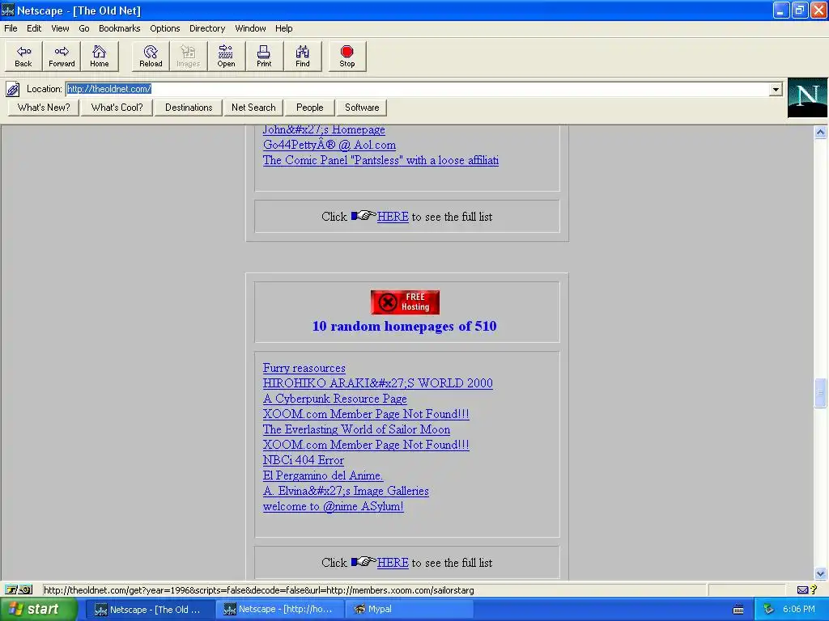The width and height of the screenshot is (829, 621).
Task: Open welcome to @nime ASylum! link
Action: pyautogui.click(x=333, y=506)
